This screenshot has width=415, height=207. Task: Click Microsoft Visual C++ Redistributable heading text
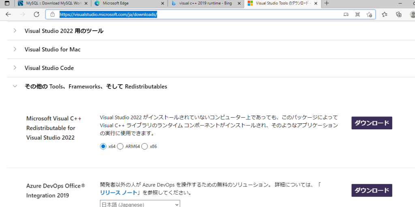click(x=54, y=128)
